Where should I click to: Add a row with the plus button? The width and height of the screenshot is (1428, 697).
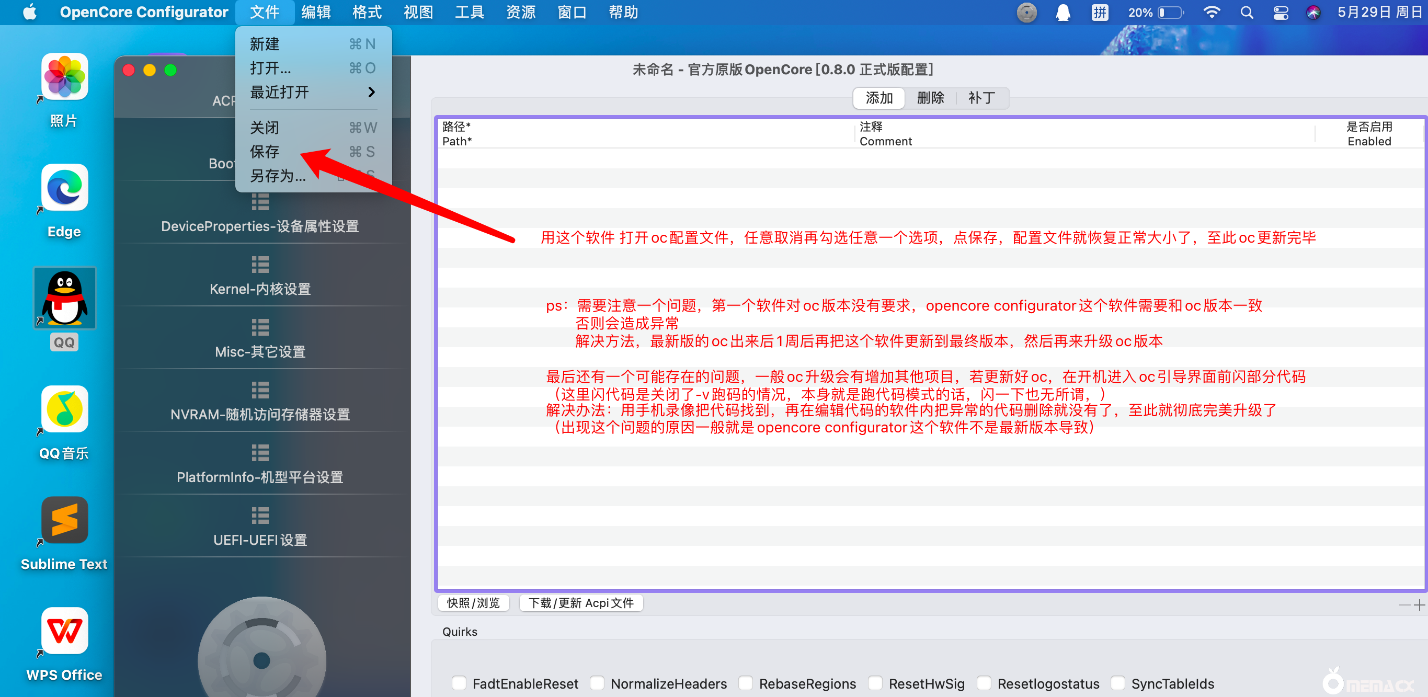tap(1419, 604)
